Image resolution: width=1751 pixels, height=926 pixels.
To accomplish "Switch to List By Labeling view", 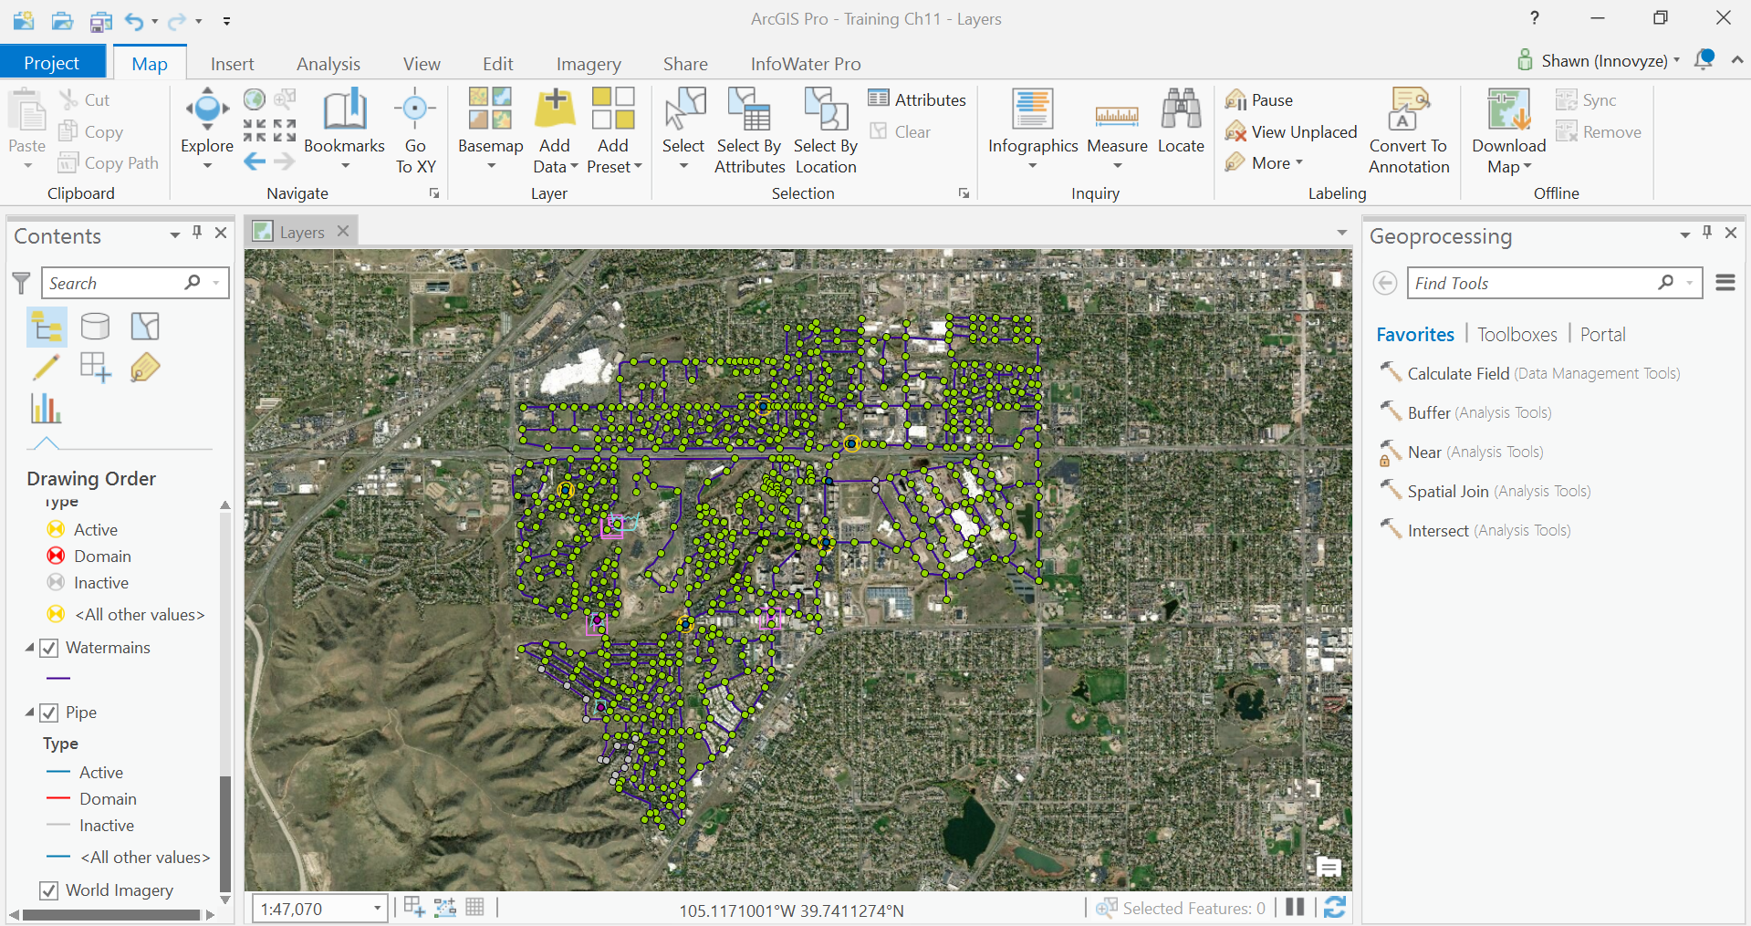I will click(145, 368).
